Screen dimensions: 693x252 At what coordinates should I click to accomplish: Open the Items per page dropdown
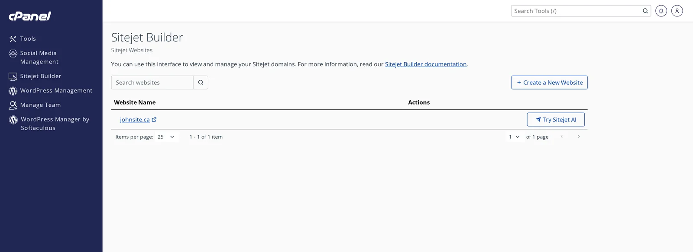point(166,137)
